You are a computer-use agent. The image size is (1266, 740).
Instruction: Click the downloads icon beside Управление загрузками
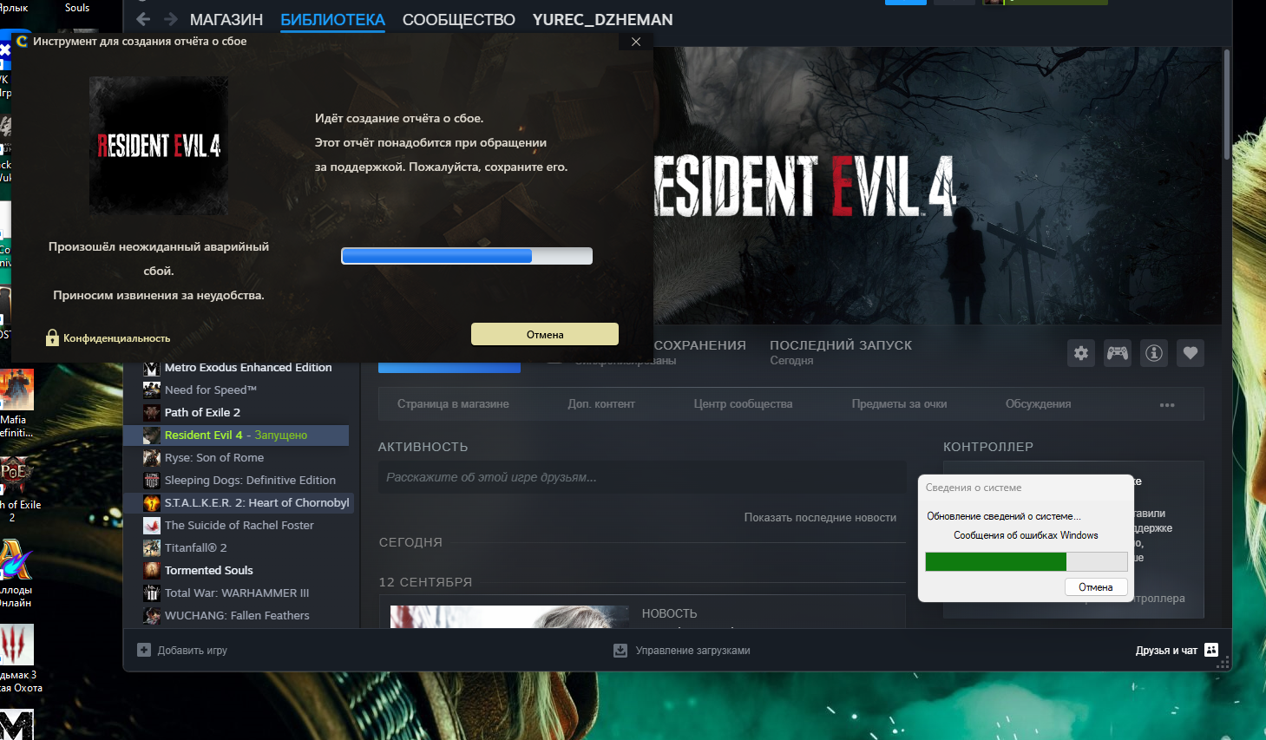pos(620,651)
